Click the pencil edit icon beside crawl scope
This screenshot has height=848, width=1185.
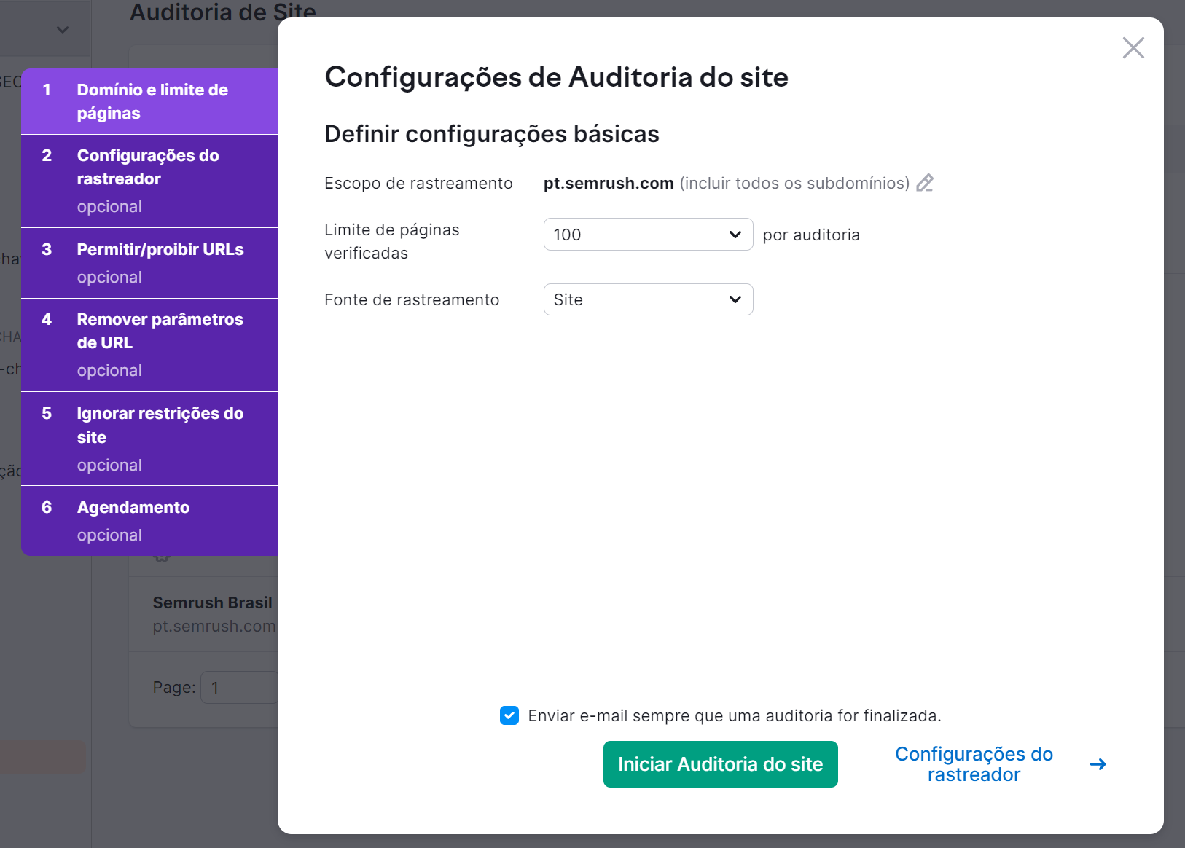(925, 183)
